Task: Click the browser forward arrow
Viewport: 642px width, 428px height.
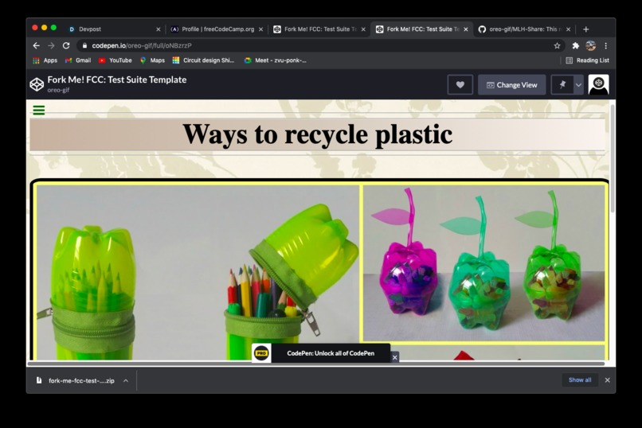Action: [51, 46]
